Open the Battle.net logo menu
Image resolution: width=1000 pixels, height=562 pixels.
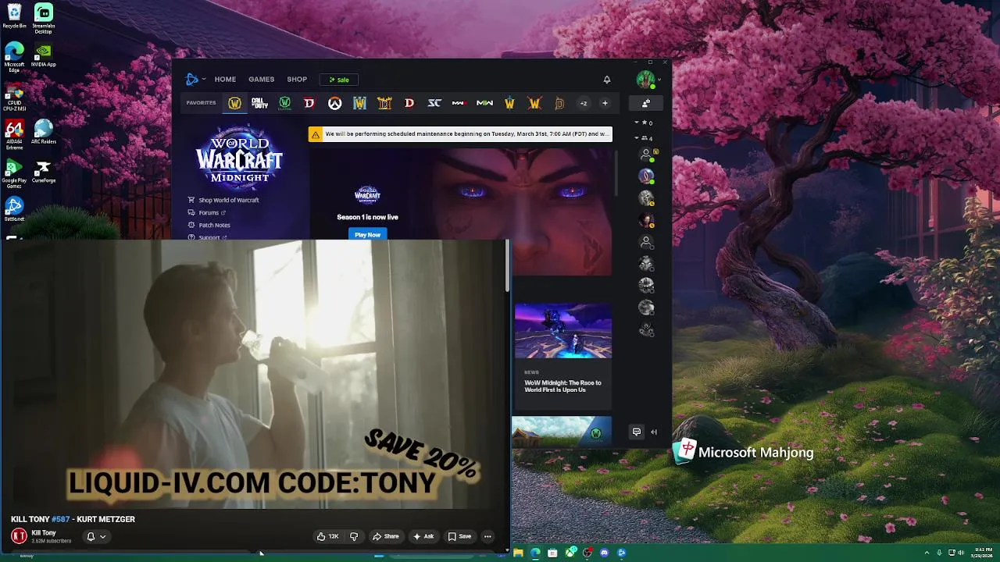coord(195,79)
